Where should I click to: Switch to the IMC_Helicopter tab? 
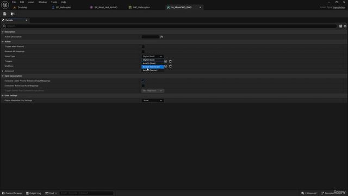click(141, 7)
